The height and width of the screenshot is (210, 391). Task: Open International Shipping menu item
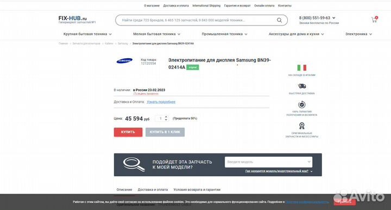(x=206, y=5)
